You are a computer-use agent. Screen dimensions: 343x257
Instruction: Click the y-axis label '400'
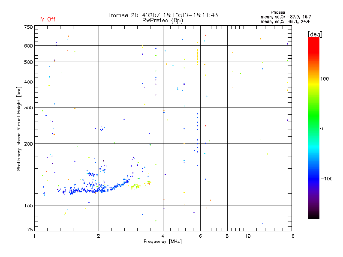[28, 82]
